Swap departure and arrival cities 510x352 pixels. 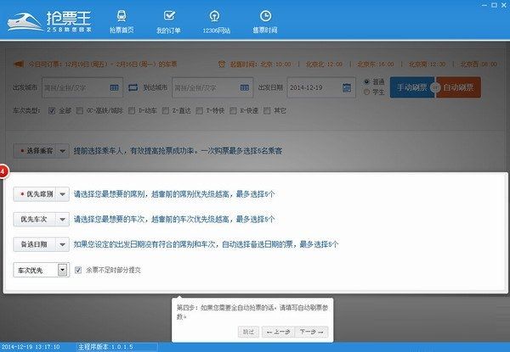(133, 87)
